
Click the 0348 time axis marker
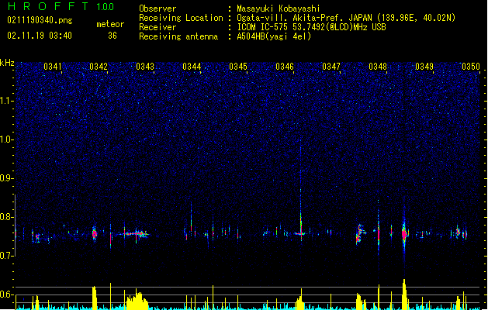[x=378, y=67]
